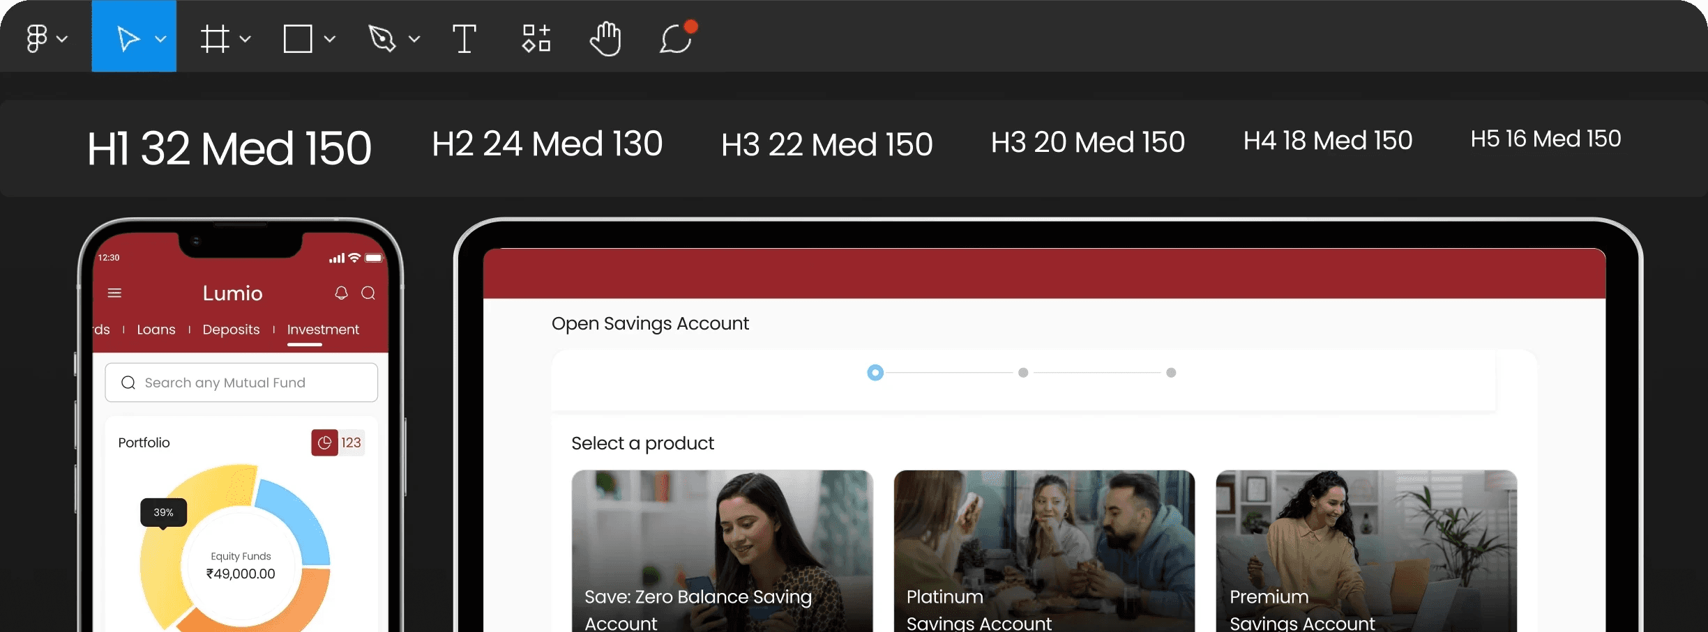The image size is (1708, 632).
Task: Expand the Figma main menu chevron
Action: click(62, 39)
